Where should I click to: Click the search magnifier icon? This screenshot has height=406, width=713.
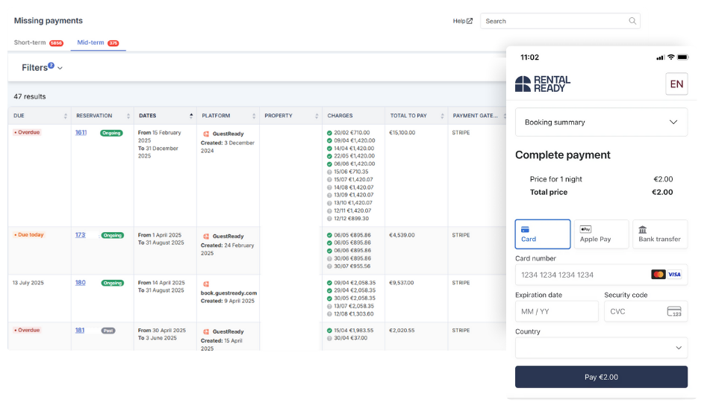point(632,21)
